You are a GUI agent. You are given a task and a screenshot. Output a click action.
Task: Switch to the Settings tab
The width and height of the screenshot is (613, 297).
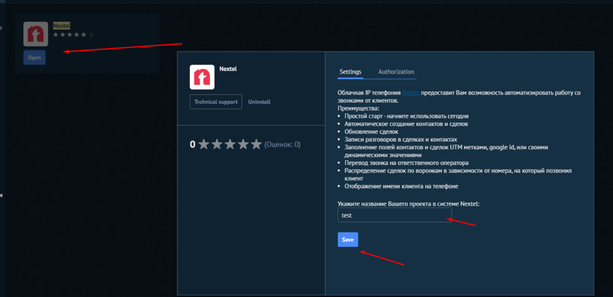[350, 72]
